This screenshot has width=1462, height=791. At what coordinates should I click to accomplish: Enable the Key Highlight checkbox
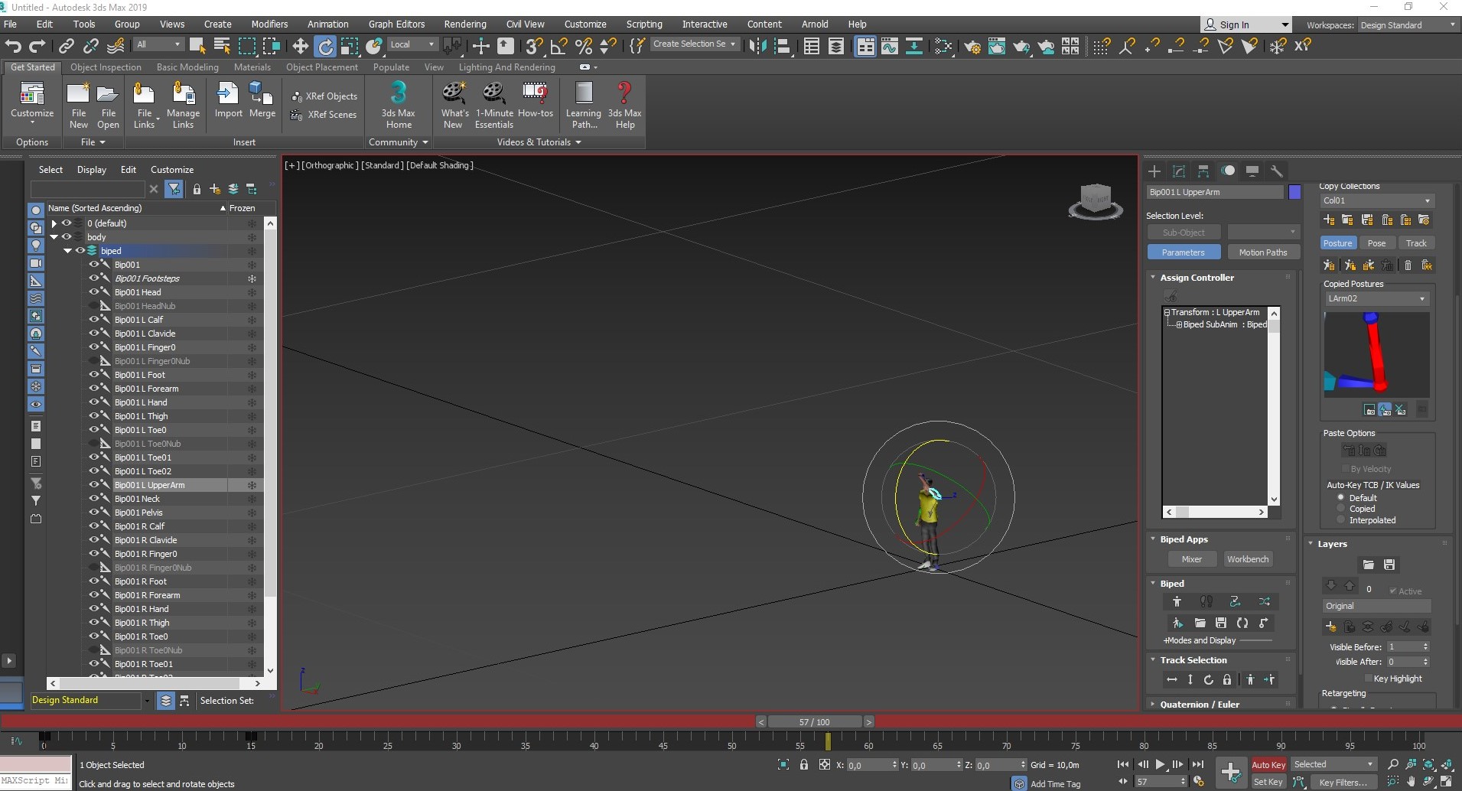(1369, 678)
